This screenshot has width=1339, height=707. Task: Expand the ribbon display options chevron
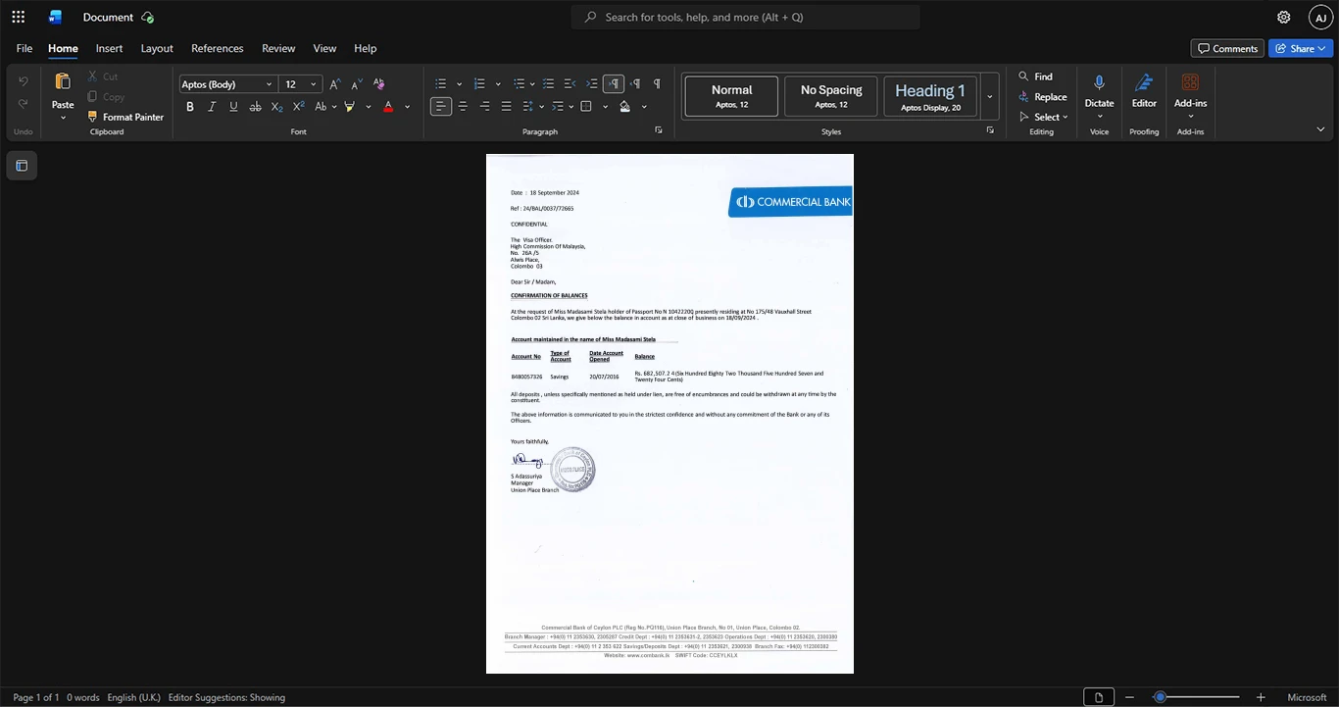pos(1320,129)
